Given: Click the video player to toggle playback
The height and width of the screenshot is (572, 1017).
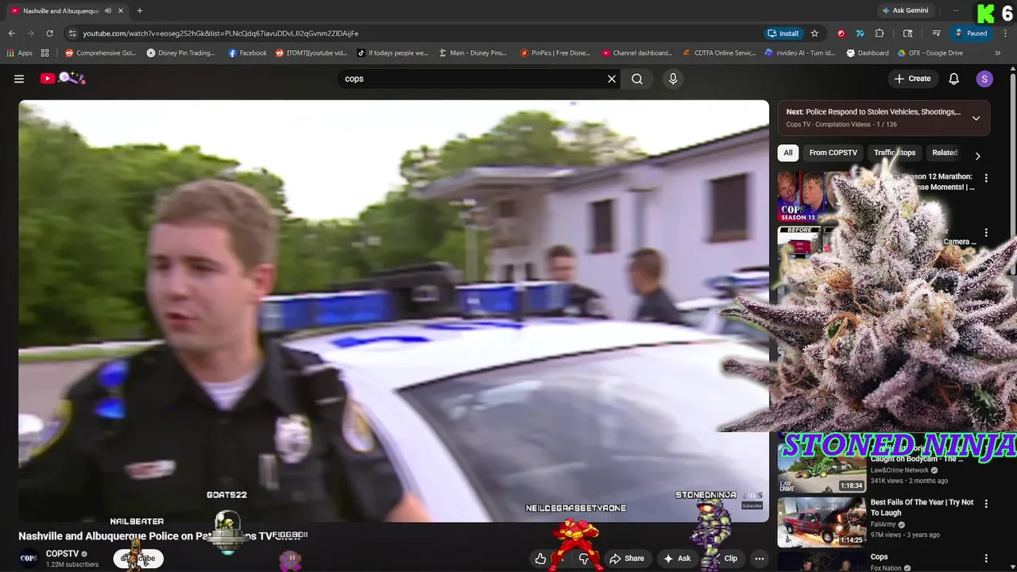Looking at the screenshot, I should click(393, 311).
